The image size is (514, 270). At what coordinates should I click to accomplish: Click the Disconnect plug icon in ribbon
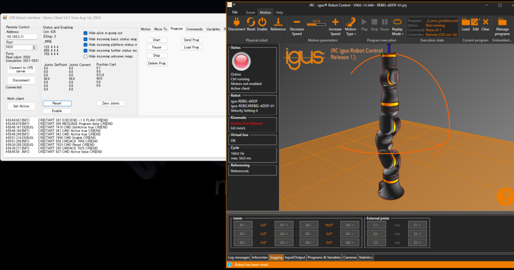point(236,22)
